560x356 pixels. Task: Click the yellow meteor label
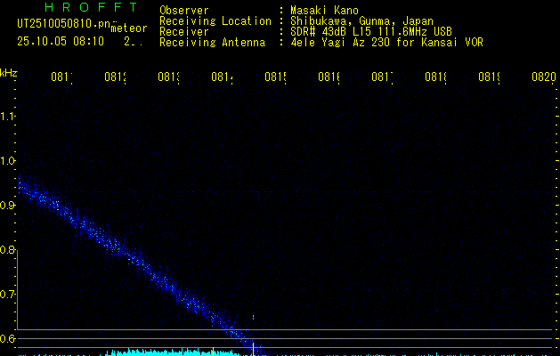click(129, 28)
